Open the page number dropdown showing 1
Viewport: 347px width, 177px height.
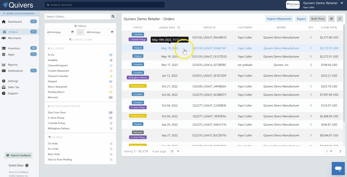pos(329,151)
